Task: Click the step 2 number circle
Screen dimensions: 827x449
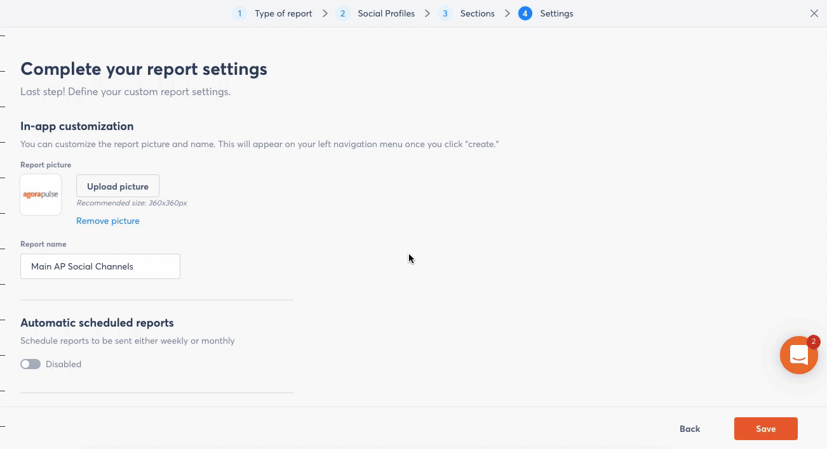Action: pyautogui.click(x=342, y=13)
